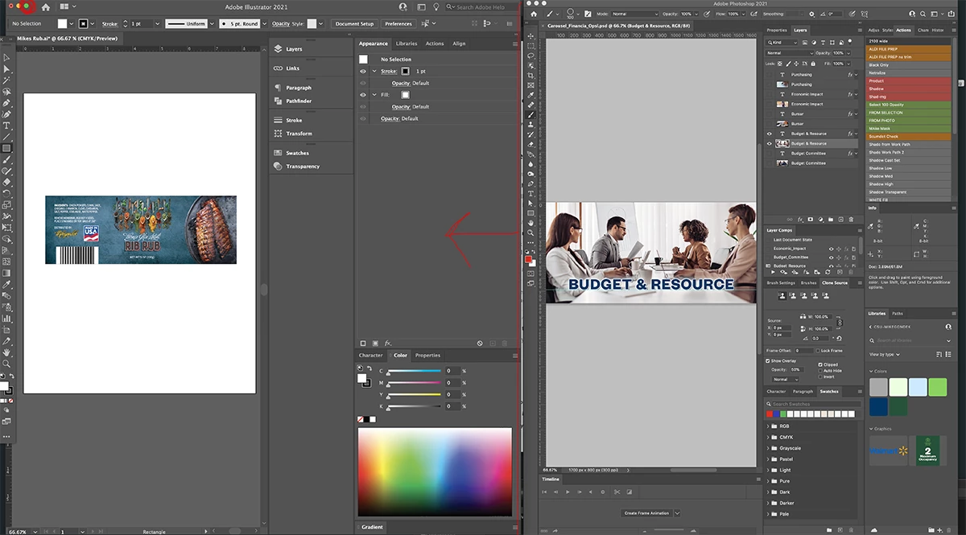Click the Document Setup button

(x=354, y=24)
